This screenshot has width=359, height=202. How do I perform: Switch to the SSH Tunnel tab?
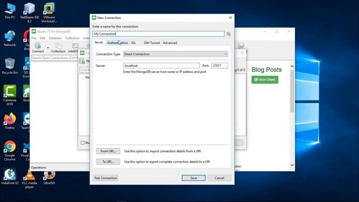151,43
